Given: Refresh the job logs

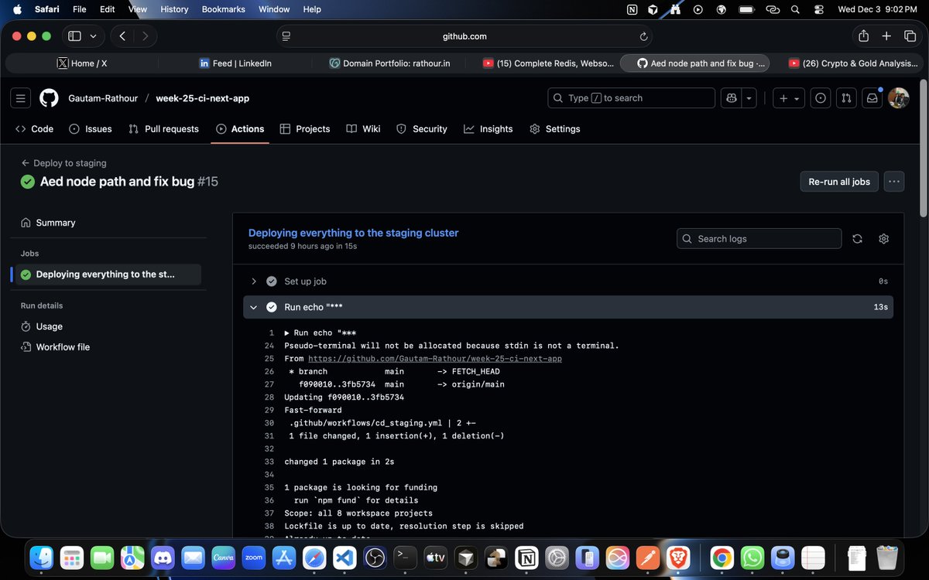Looking at the screenshot, I should (x=857, y=238).
